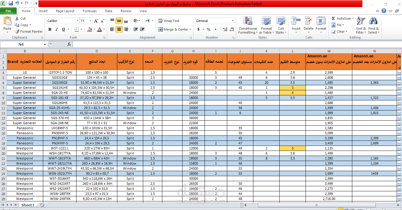Image resolution: width=402 pixels, height=210 pixels.
Task: Open Format as Table gallery
Action: tap(267, 25)
